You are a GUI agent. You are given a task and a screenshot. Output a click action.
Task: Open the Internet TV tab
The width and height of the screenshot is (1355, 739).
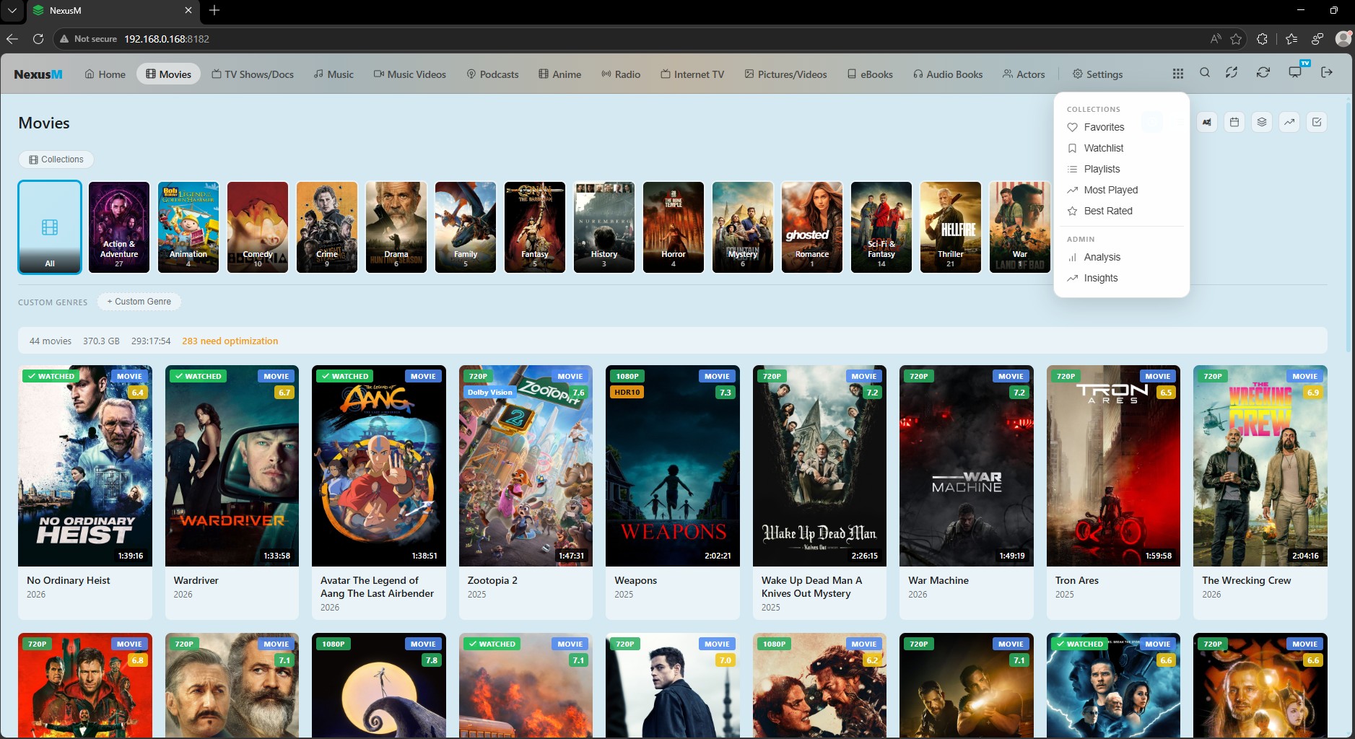coord(692,74)
